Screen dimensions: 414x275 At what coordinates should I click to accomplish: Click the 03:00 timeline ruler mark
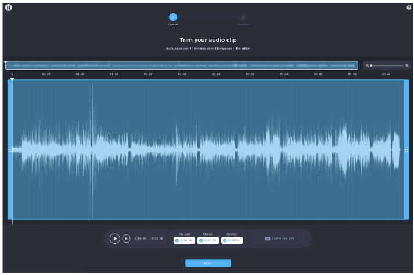pos(318,74)
